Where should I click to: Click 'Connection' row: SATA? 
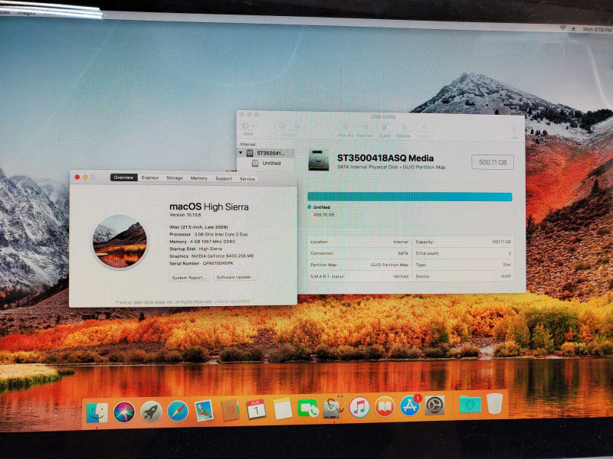[359, 253]
